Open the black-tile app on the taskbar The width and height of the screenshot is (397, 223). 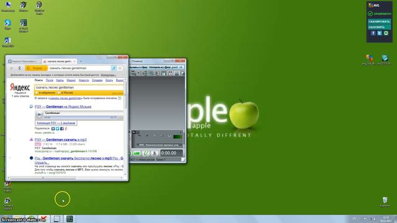click(x=69, y=219)
